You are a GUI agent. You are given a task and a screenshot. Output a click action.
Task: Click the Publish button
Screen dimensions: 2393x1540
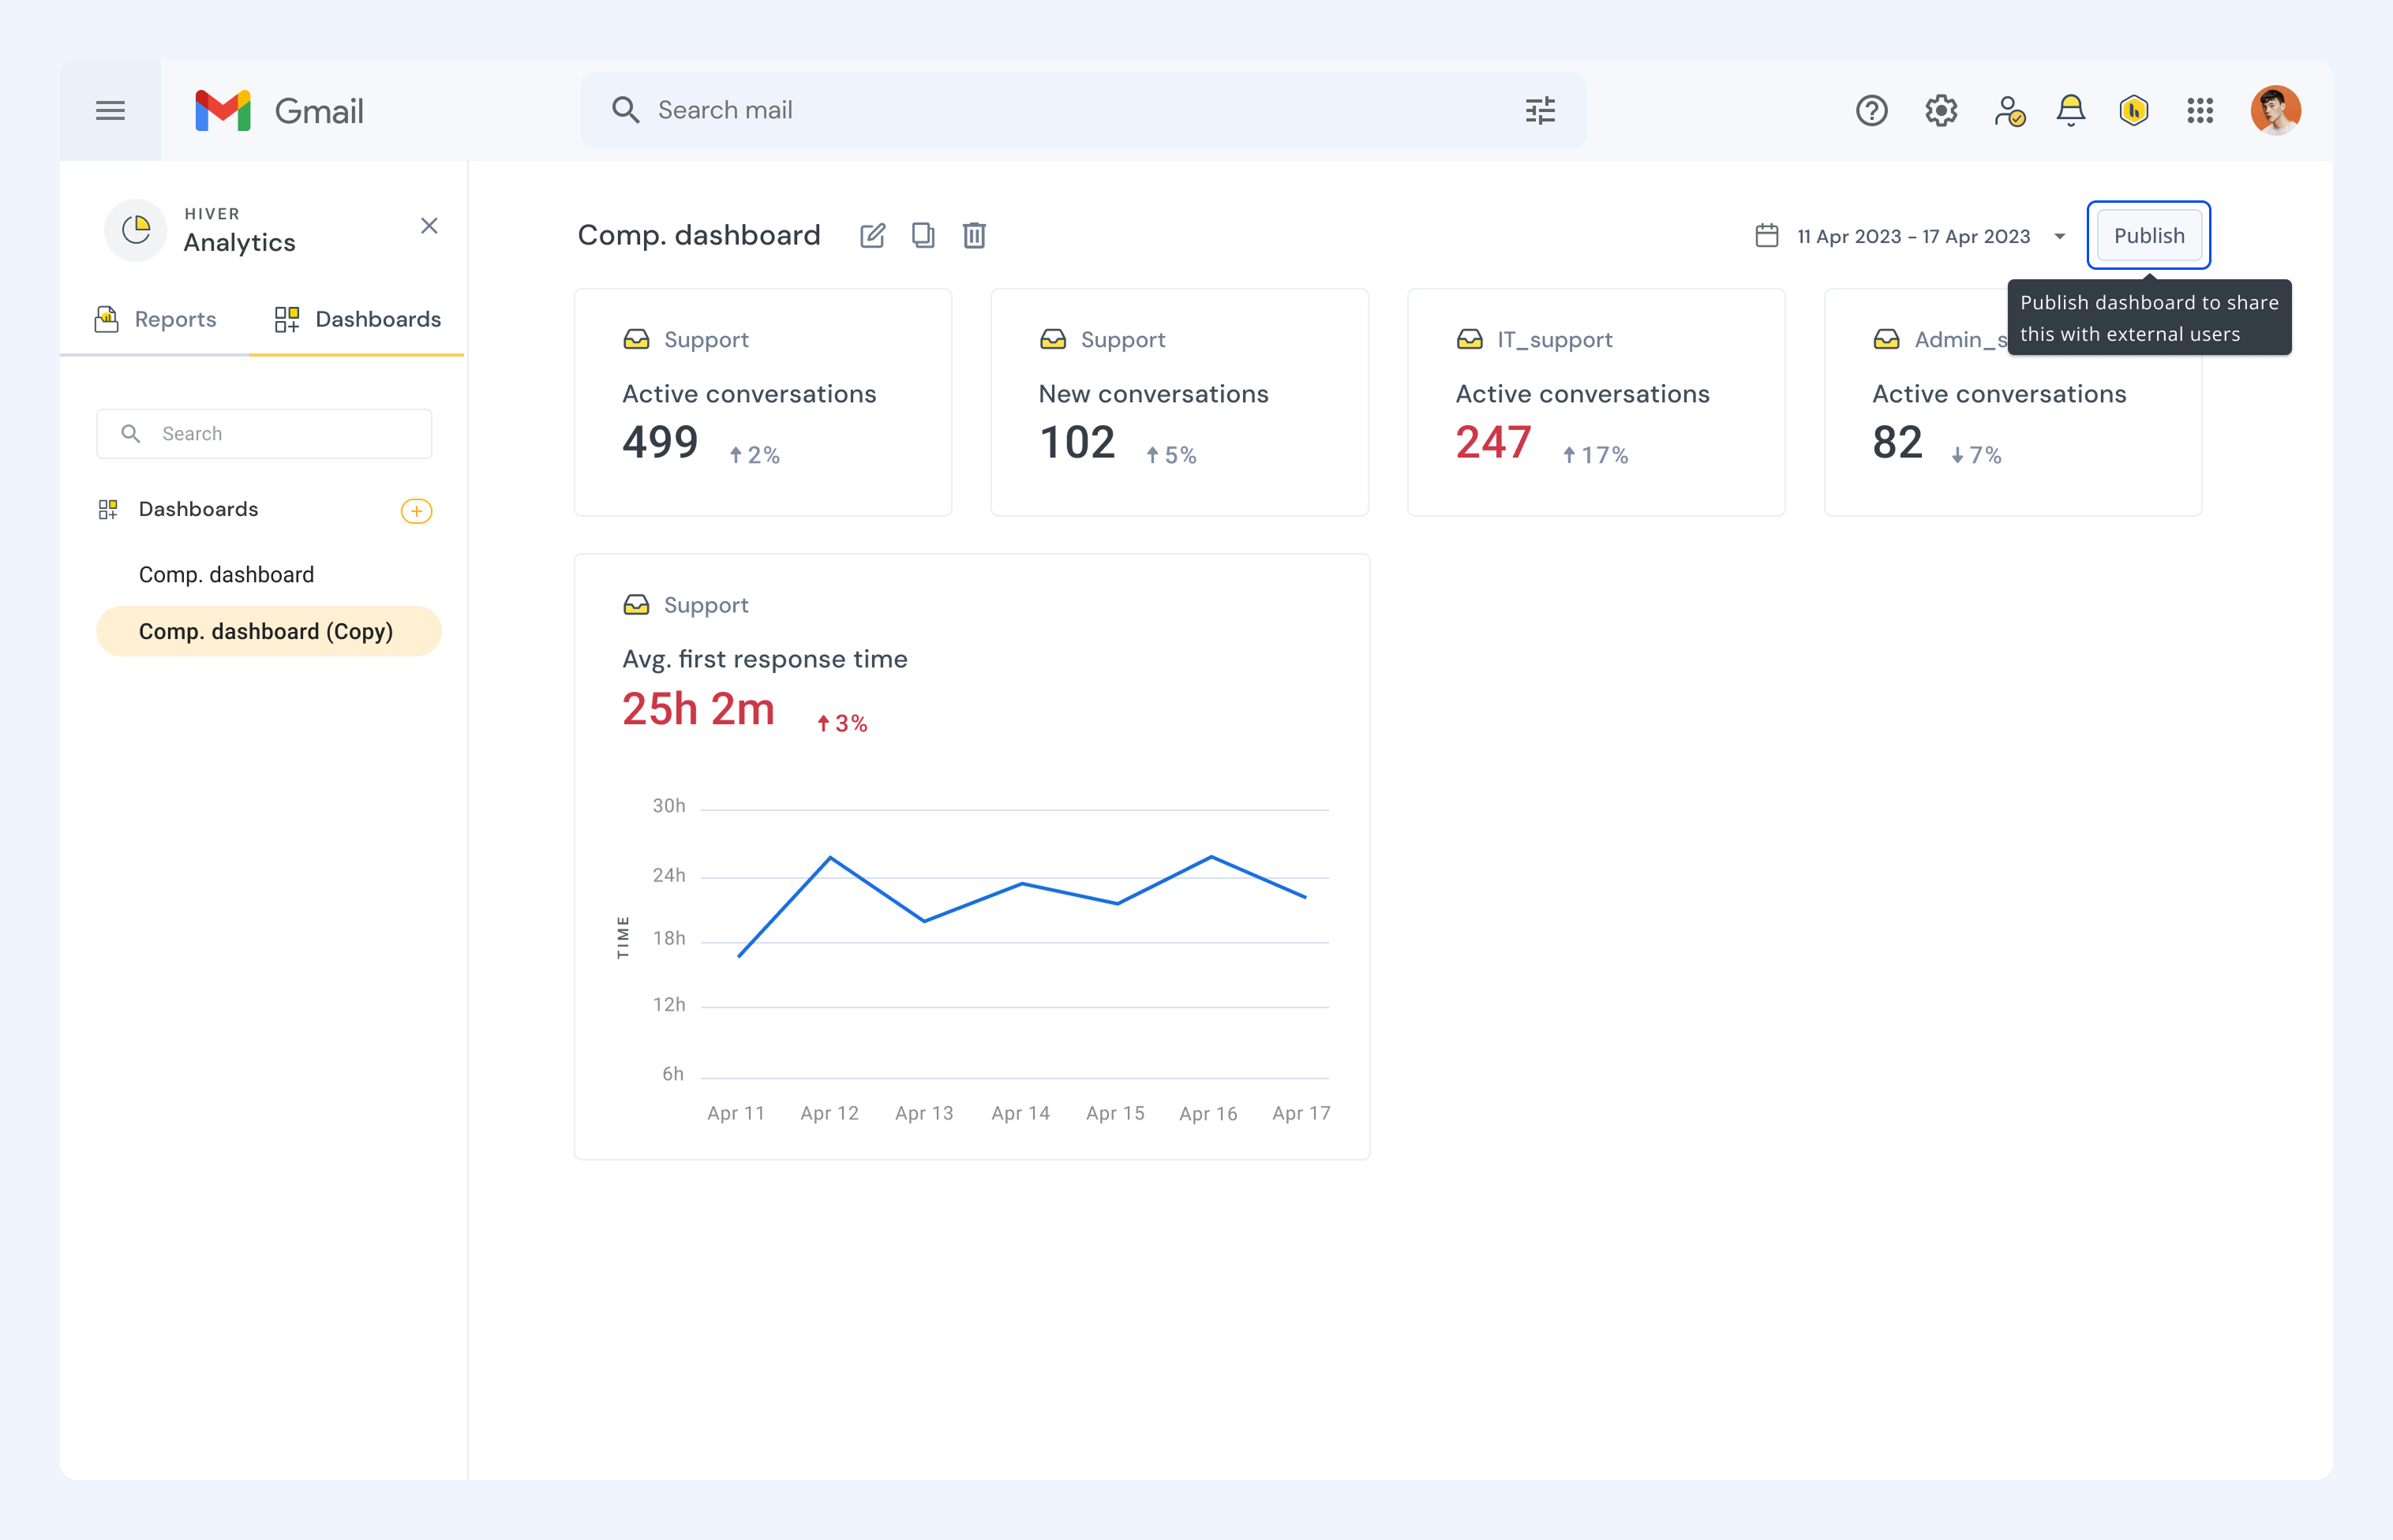[2149, 236]
